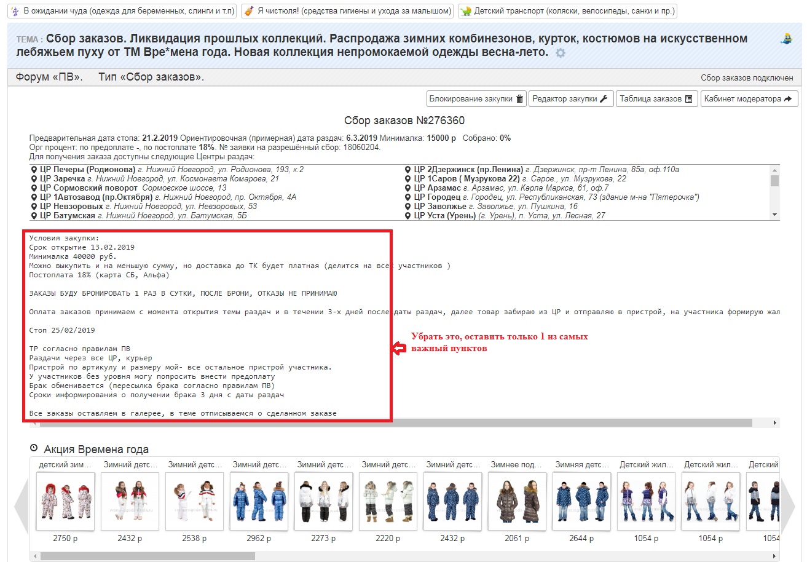Click the horizontal scrollbar under the gallery thumbnails
Screen dimensions: 807x562
[x=406, y=556]
